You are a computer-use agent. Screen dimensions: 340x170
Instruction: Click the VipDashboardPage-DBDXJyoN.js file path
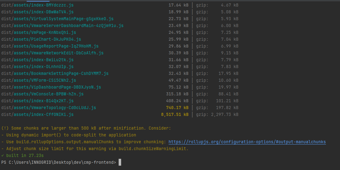pos(51,87)
